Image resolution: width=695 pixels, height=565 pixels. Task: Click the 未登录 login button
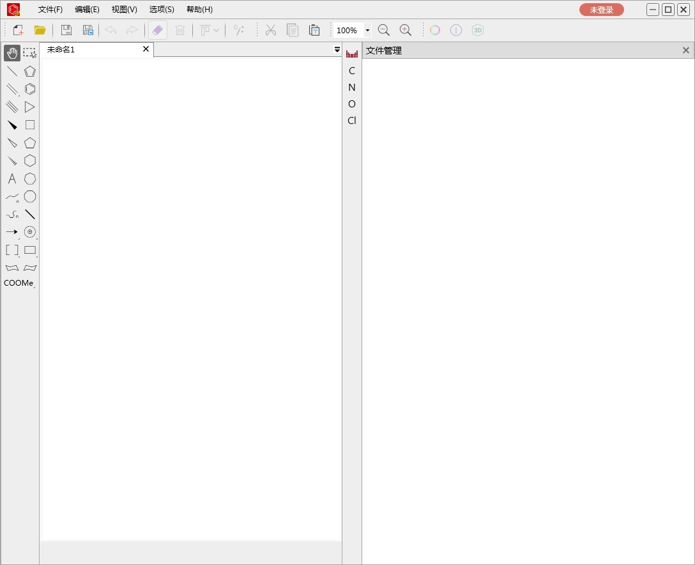point(602,10)
